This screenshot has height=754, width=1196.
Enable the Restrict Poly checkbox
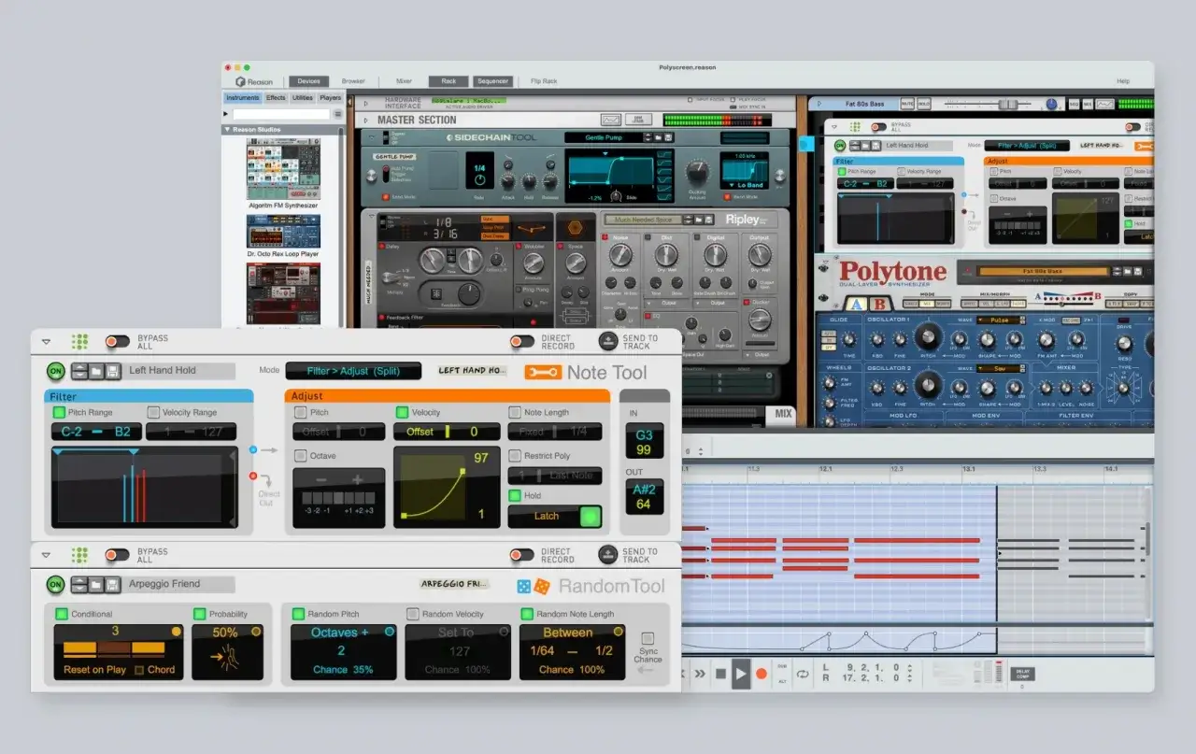(x=515, y=456)
